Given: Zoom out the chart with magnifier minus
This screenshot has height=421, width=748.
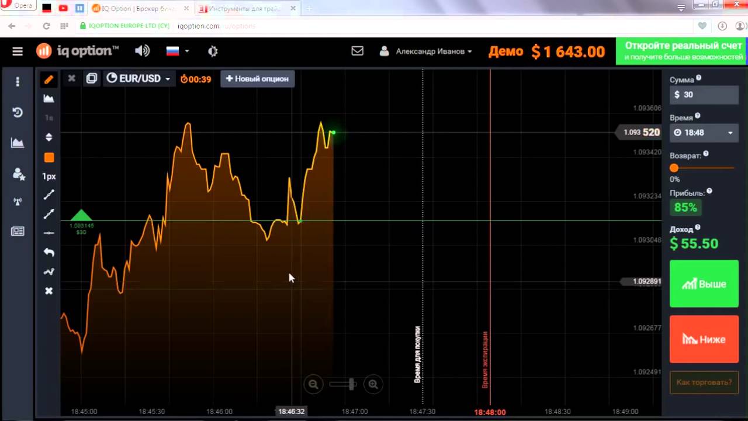Looking at the screenshot, I should tap(314, 384).
